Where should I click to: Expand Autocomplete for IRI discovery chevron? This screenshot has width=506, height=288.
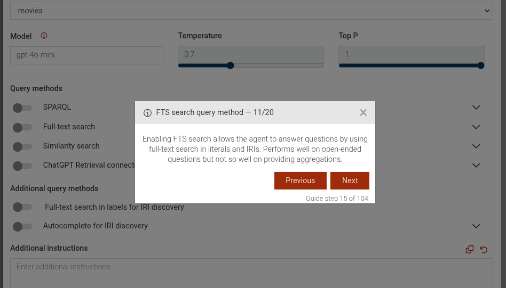[x=476, y=226]
